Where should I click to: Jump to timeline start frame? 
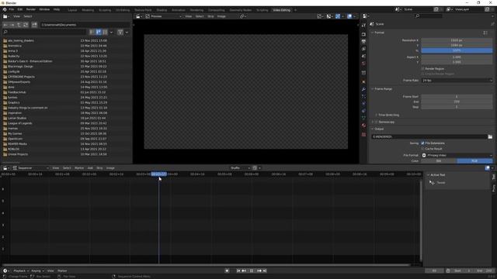tap(238, 270)
